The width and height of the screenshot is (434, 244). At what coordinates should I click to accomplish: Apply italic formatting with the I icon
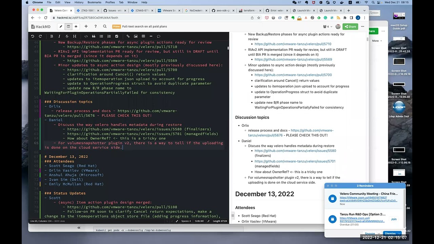pos(59,36)
